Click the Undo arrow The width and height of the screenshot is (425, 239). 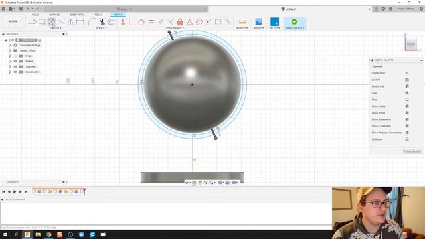pyautogui.click(x=28, y=9)
